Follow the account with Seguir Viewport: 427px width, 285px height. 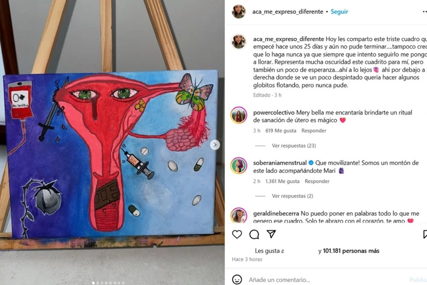click(x=339, y=12)
